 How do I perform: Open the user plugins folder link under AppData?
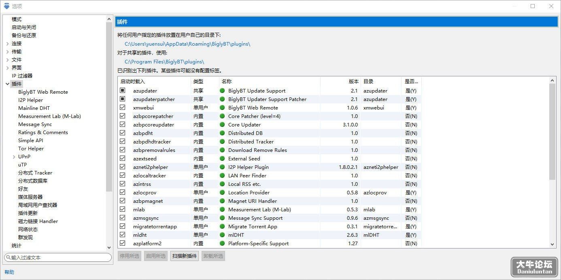click(187, 44)
